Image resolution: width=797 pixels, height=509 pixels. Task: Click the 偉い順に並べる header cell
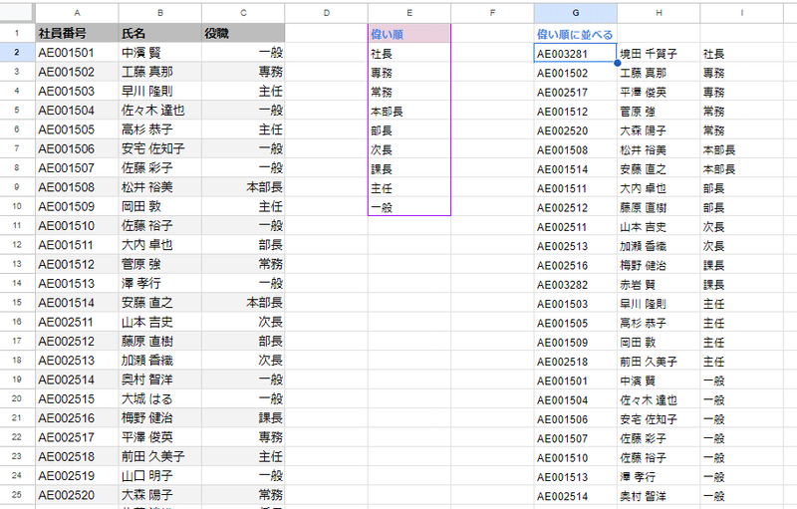click(x=576, y=34)
